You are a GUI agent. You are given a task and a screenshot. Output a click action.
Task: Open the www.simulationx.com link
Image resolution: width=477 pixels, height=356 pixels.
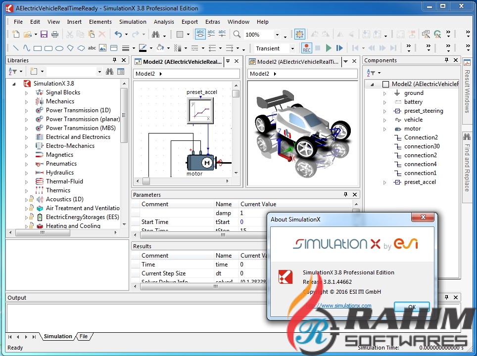pyautogui.click(x=338, y=306)
